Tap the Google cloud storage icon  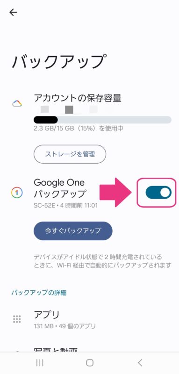click(17, 104)
